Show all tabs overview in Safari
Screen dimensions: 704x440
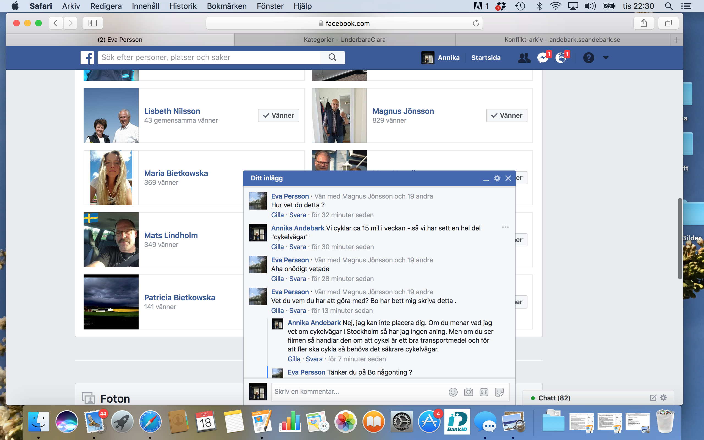(x=669, y=23)
